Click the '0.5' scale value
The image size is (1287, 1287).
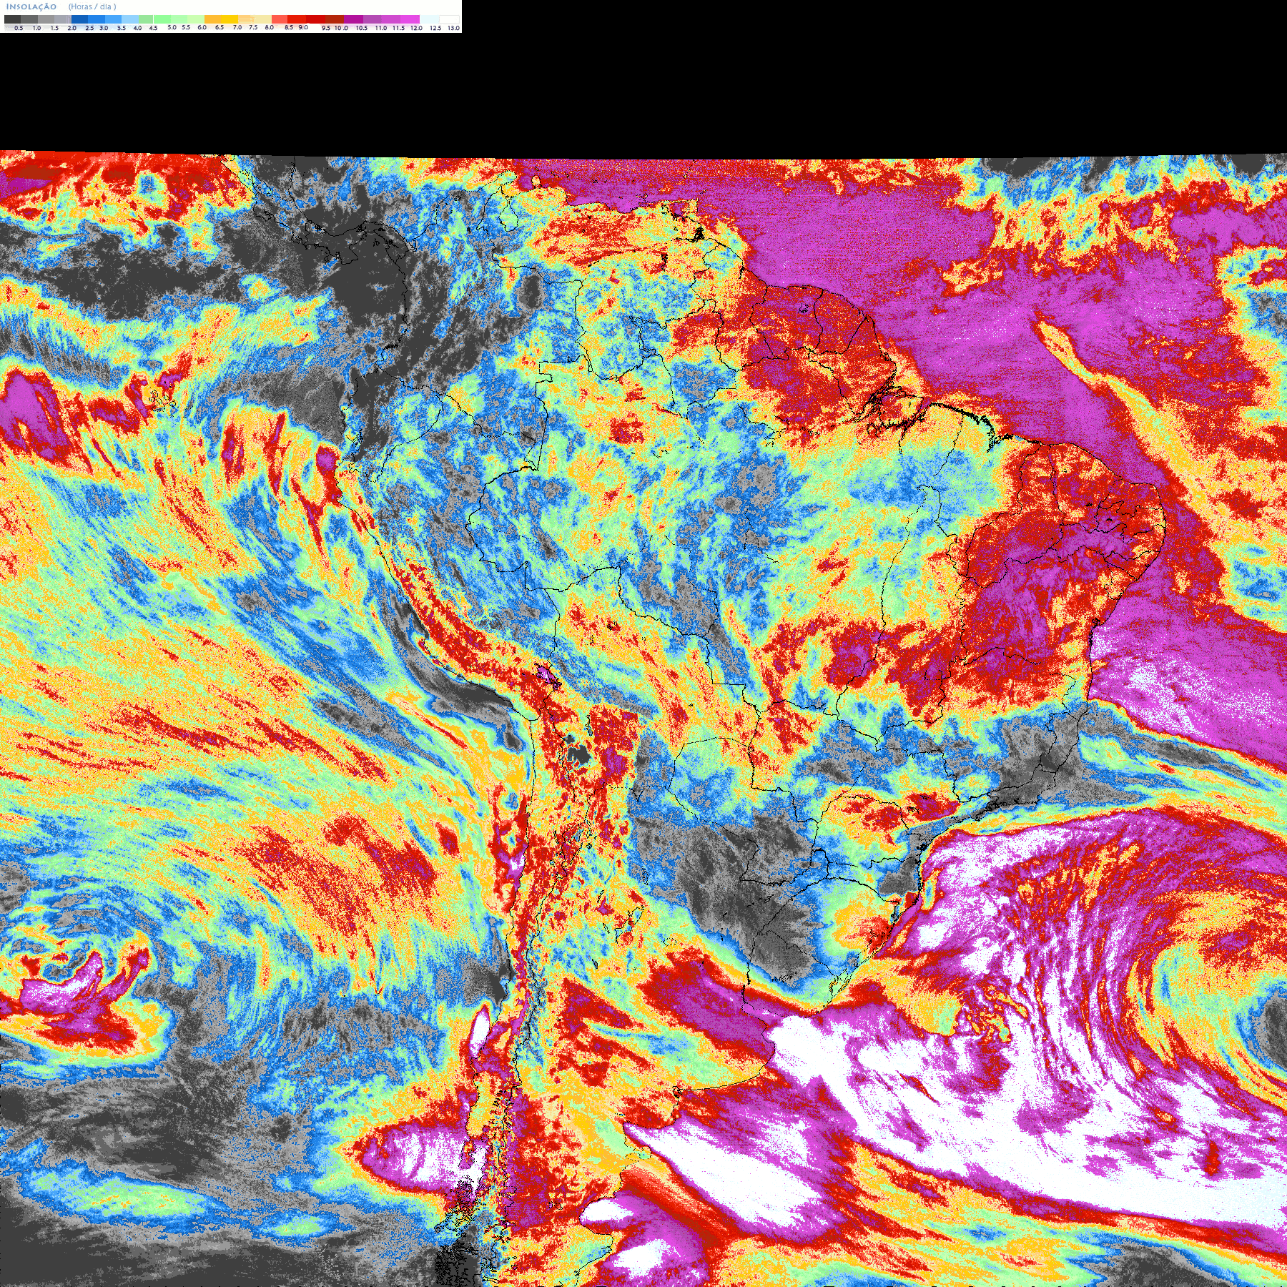click(x=19, y=28)
